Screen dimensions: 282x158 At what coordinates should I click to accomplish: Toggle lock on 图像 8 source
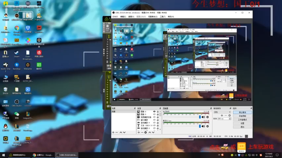[158, 111]
